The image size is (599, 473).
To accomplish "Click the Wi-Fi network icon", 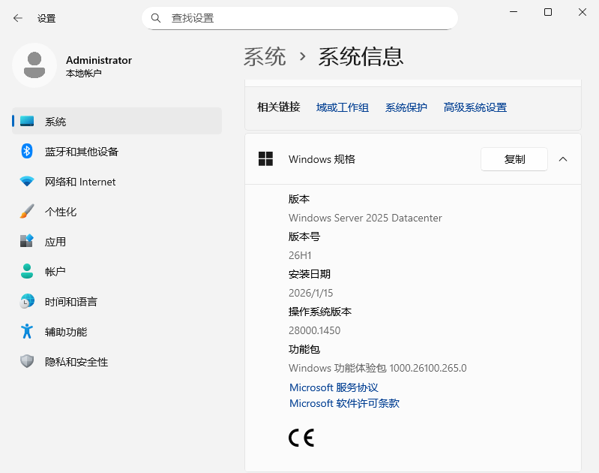I will coord(27,181).
